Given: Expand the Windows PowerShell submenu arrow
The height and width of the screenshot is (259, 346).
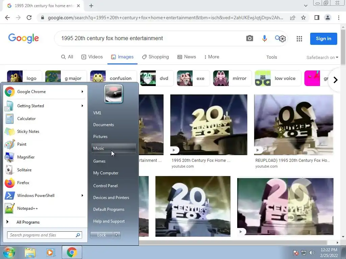Looking at the screenshot, I should coord(82,195).
